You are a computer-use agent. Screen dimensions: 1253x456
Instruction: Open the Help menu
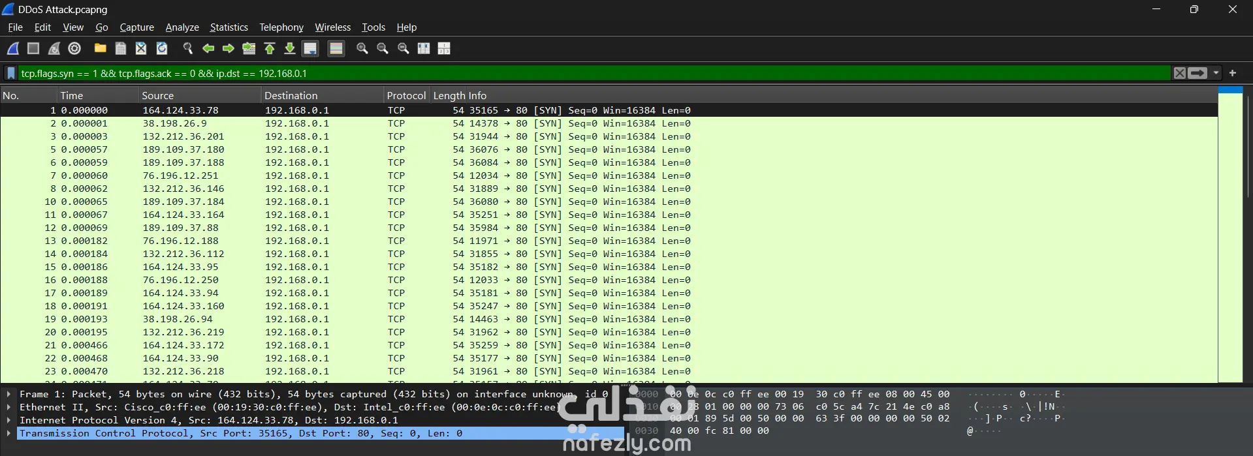point(407,27)
